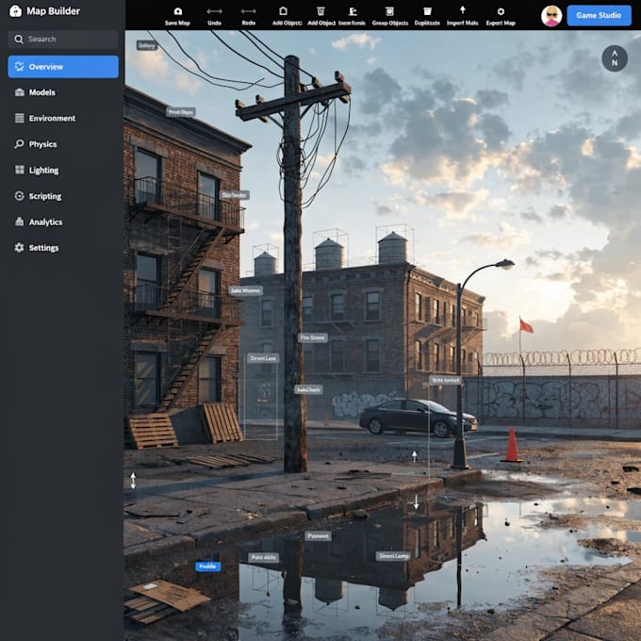Click the Game Studio button
Screen dimensions: 641x641
[x=599, y=15]
